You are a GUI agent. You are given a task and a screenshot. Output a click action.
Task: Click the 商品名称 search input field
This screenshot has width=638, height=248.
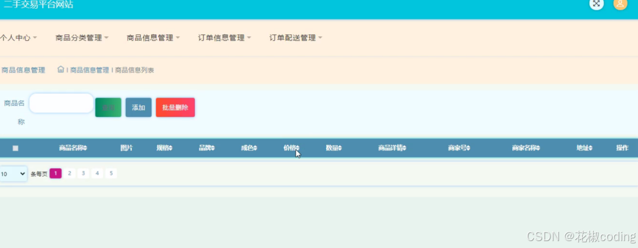tap(62, 103)
